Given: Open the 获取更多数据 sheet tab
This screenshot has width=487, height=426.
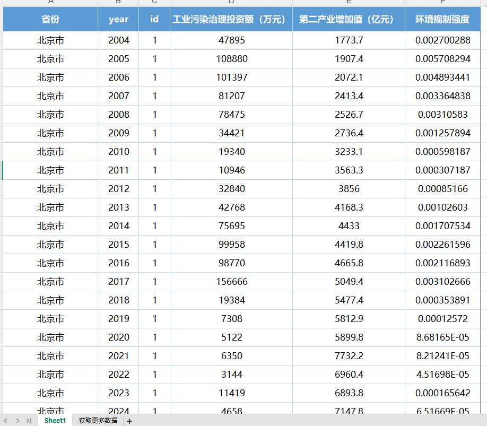Looking at the screenshot, I should tap(98, 420).
